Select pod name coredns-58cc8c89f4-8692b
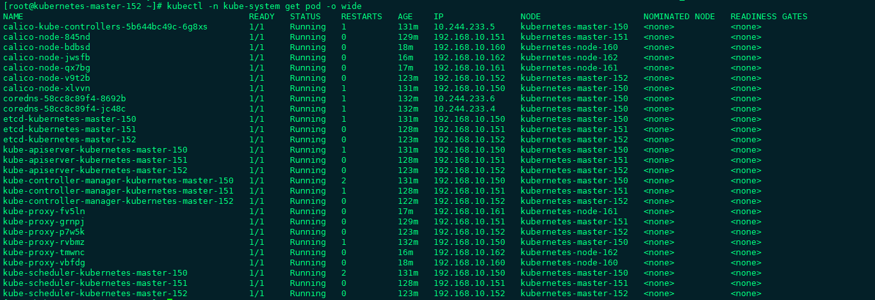 point(65,99)
